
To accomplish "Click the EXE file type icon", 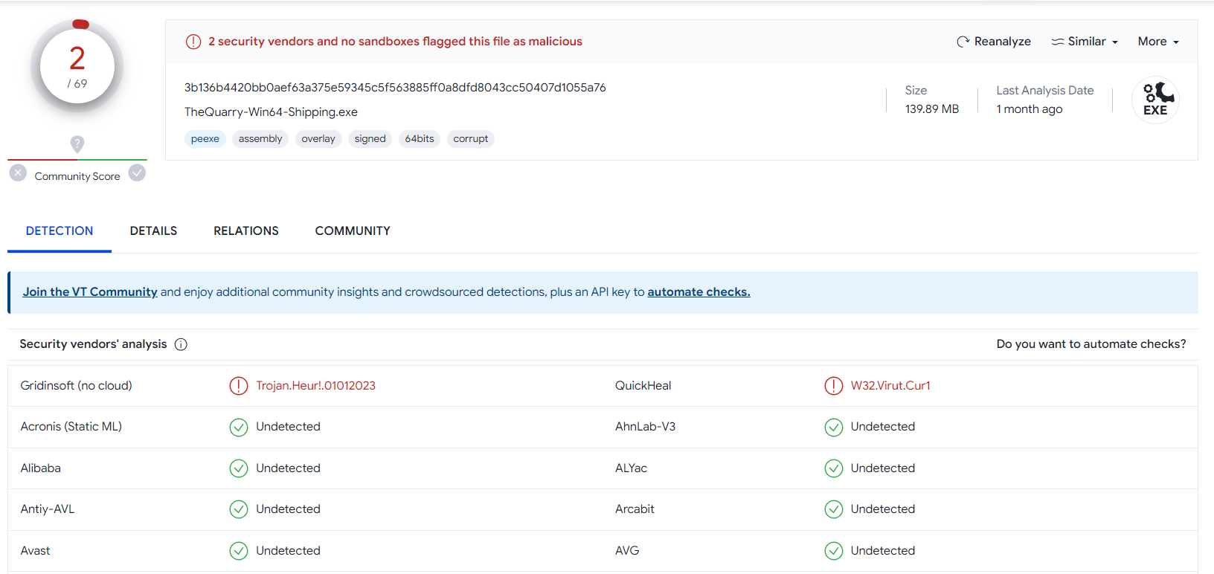I will (1155, 100).
